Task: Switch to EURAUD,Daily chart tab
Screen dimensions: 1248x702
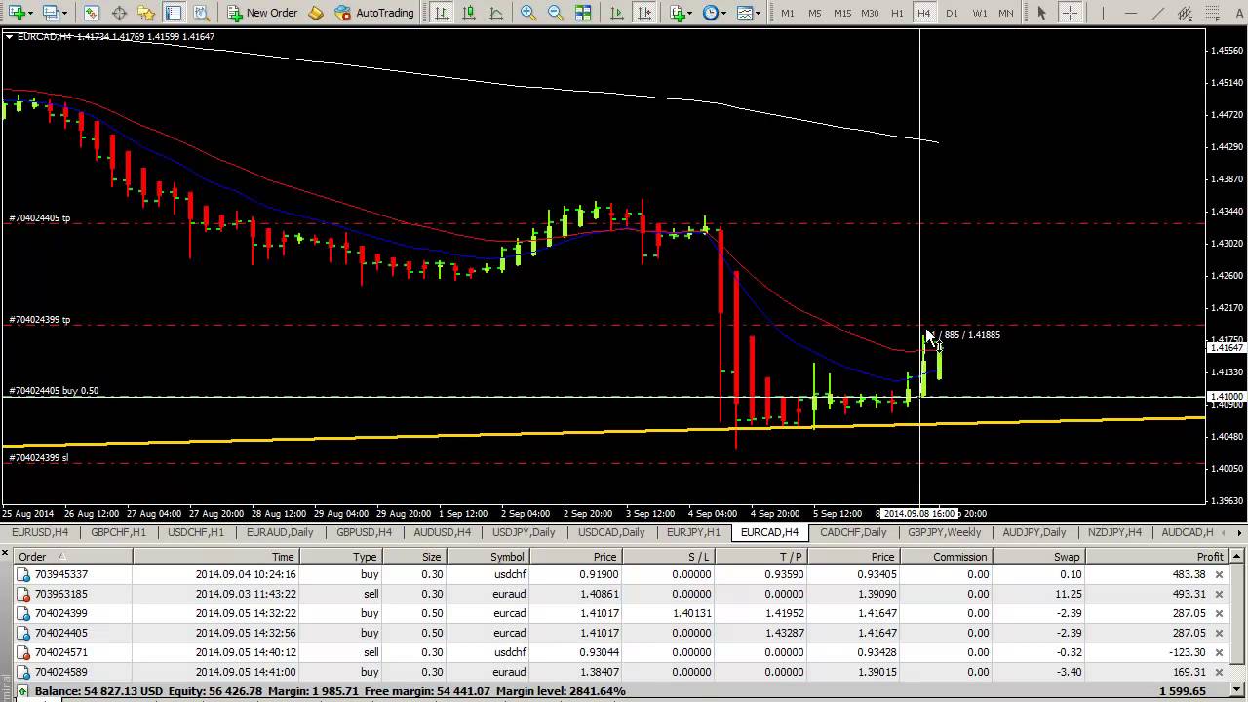Action: pos(280,532)
